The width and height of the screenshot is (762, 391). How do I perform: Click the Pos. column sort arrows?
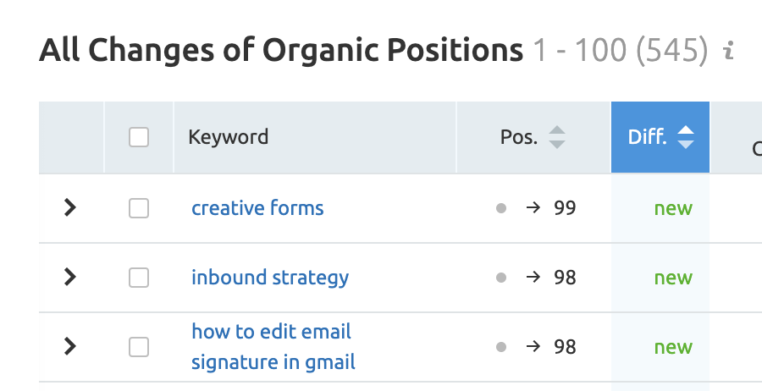(x=556, y=137)
